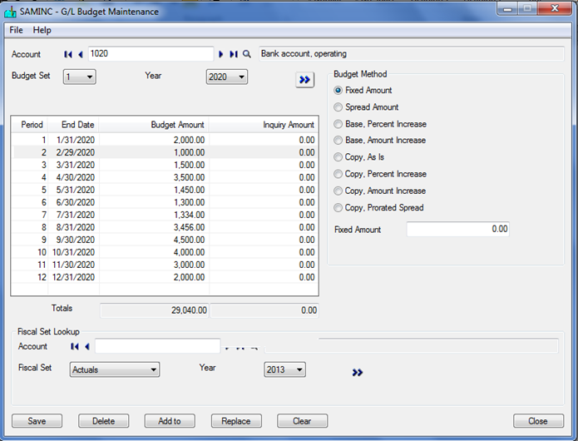
Task: Open the Help menu
Action: click(x=42, y=30)
